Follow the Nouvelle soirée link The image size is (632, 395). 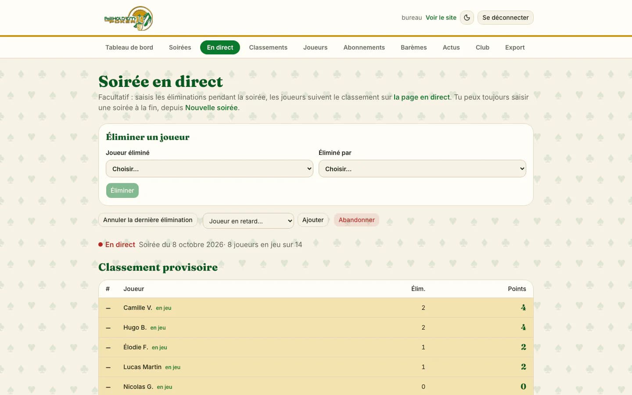211,108
